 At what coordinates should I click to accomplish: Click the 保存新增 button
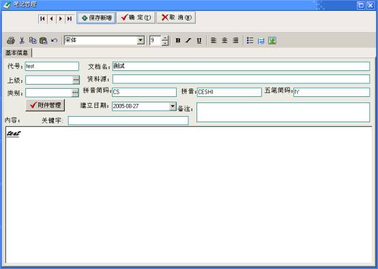[x=96, y=18]
